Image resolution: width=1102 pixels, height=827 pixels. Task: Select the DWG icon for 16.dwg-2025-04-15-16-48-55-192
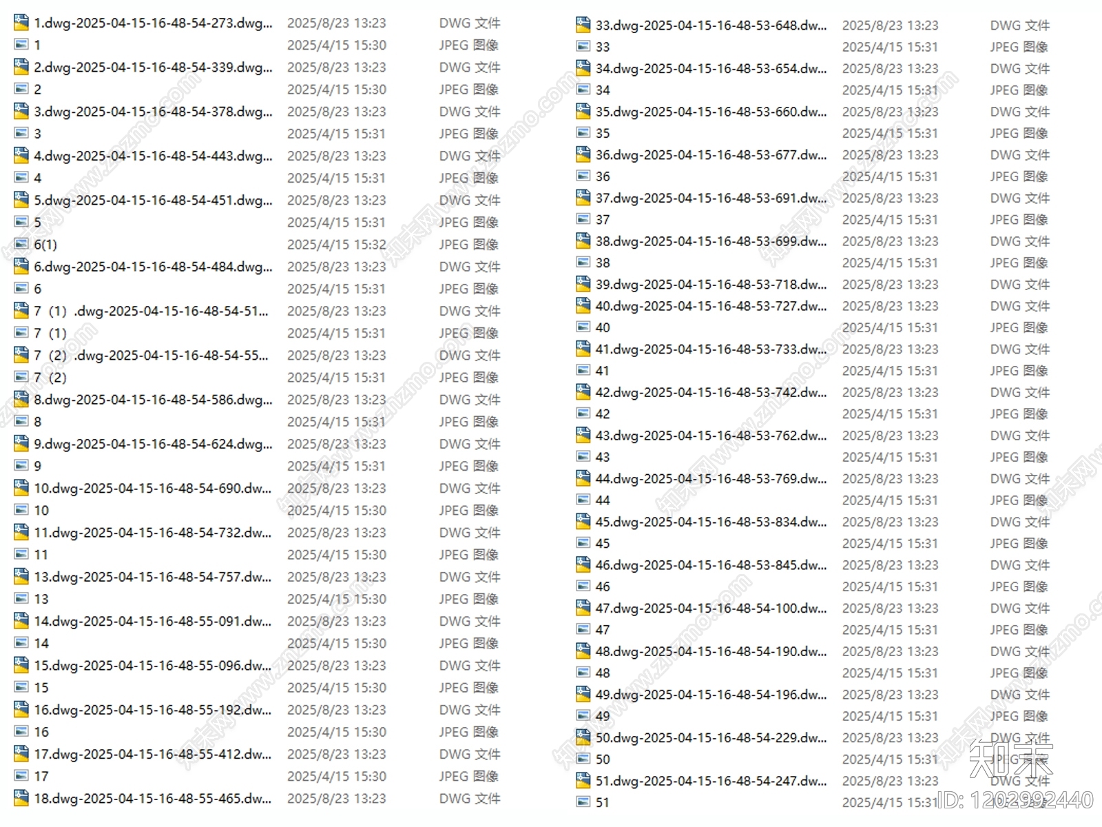point(21,709)
